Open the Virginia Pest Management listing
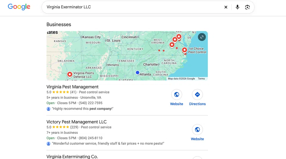Image resolution: width=286 pixels, height=159 pixels. 73,87
